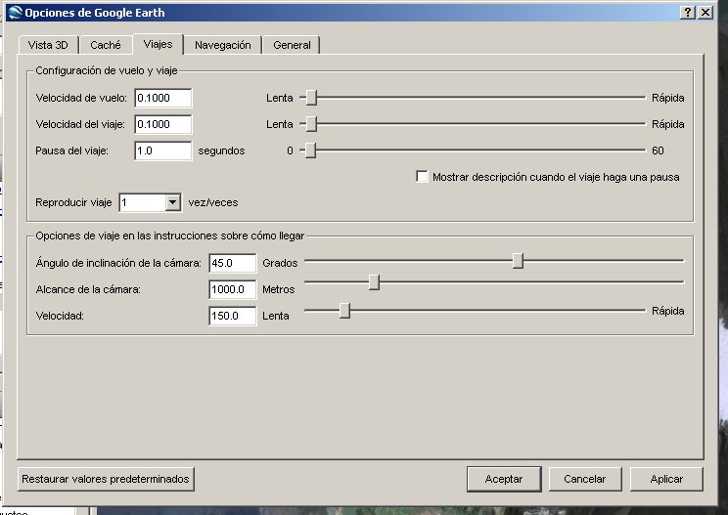
Task: Click the help question mark button
Action: pyautogui.click(x=688, y=12)
